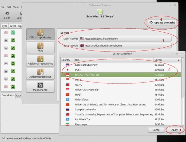Screen dimensions: 186x142
Task: Select the NCHC mirror
Action: [x=121, y=85]
